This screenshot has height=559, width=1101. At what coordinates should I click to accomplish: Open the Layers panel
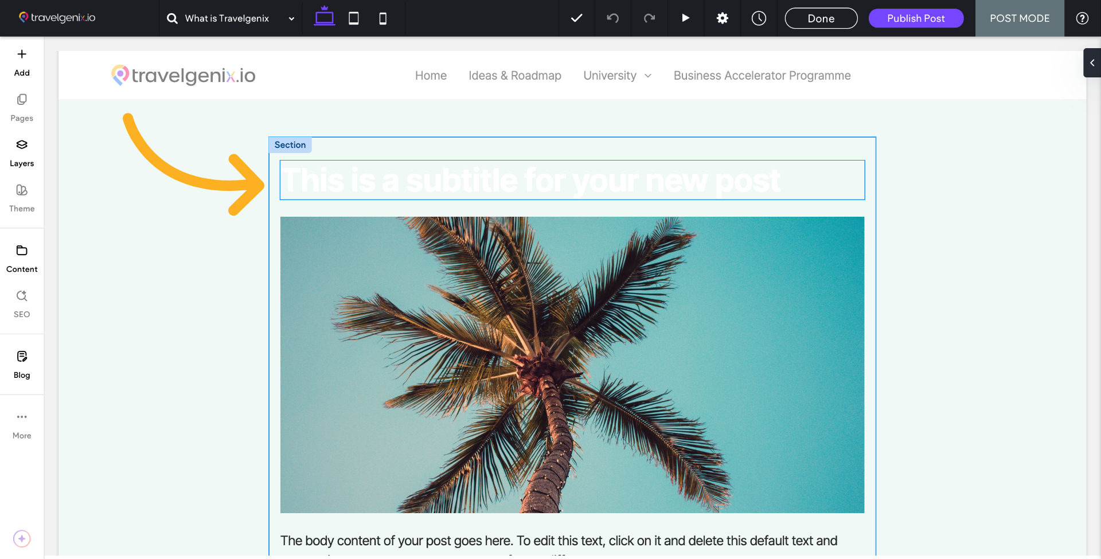(22, 153)
